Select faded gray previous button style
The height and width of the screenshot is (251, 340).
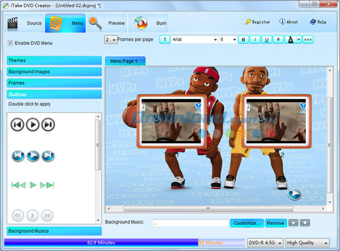click(x=17, y=215)
